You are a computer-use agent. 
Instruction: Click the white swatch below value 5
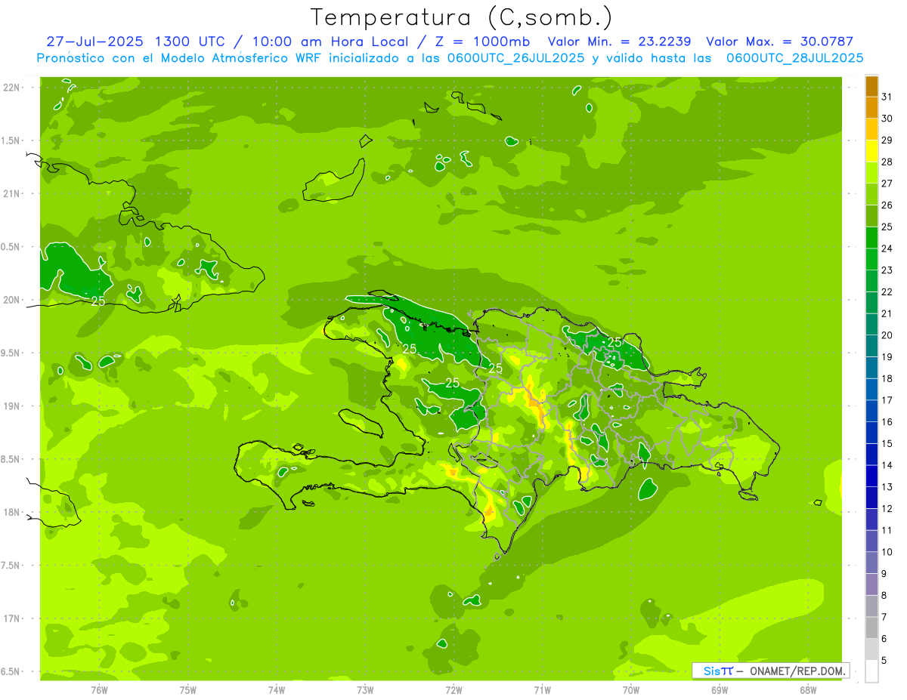(871, 671)
